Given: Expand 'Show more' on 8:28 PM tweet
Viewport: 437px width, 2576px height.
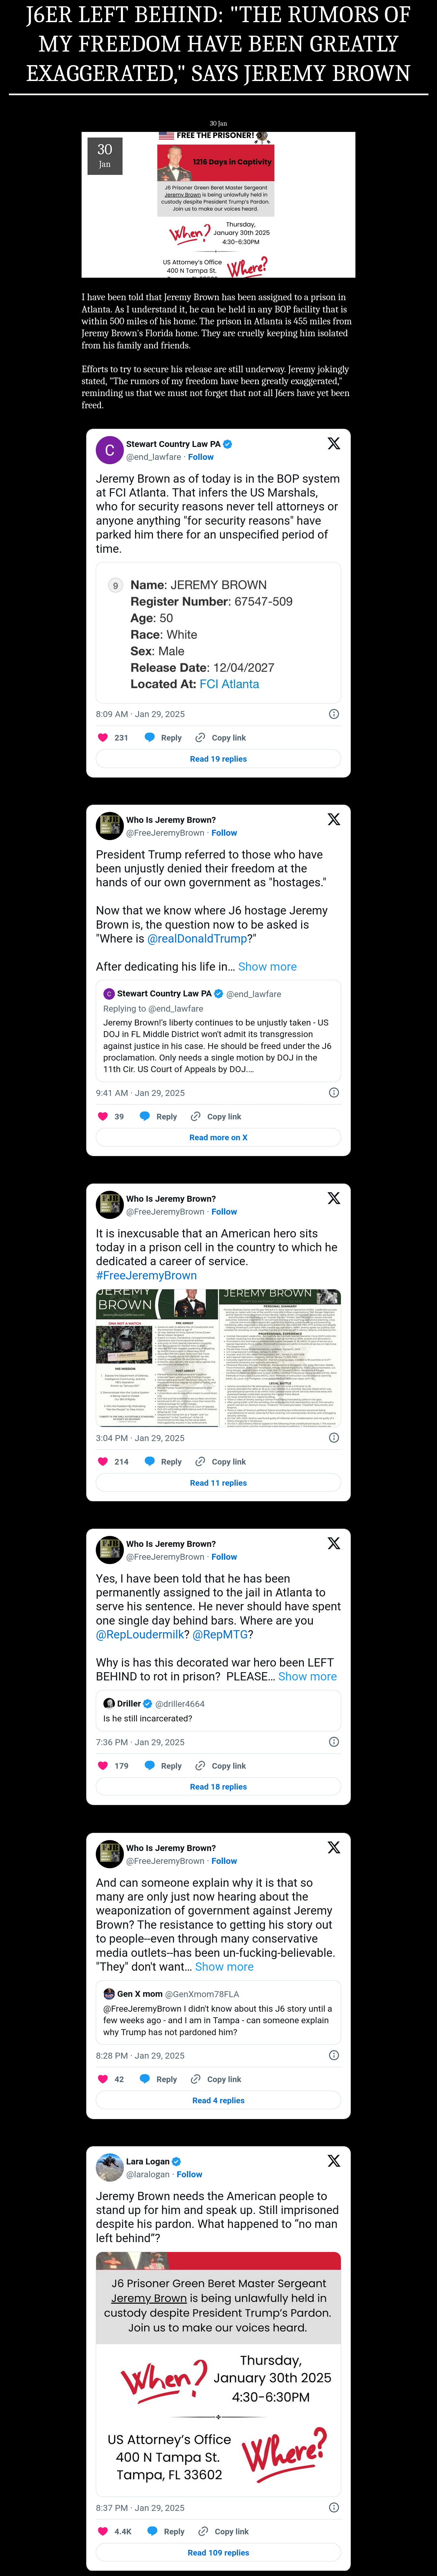Looking at the screenshot, I should 224,1966.
